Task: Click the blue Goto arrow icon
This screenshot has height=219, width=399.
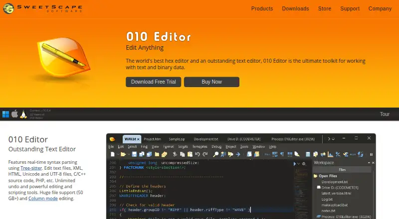Action: pyautogui.click(x=238, y=154)
